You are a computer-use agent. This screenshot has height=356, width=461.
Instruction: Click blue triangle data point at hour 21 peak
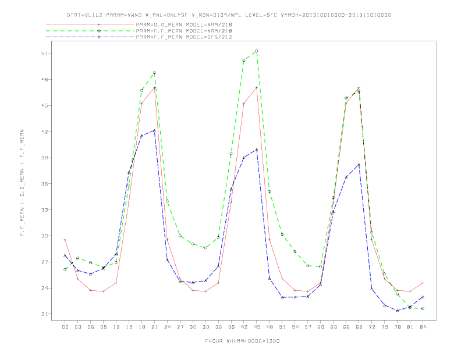[154, 130]
